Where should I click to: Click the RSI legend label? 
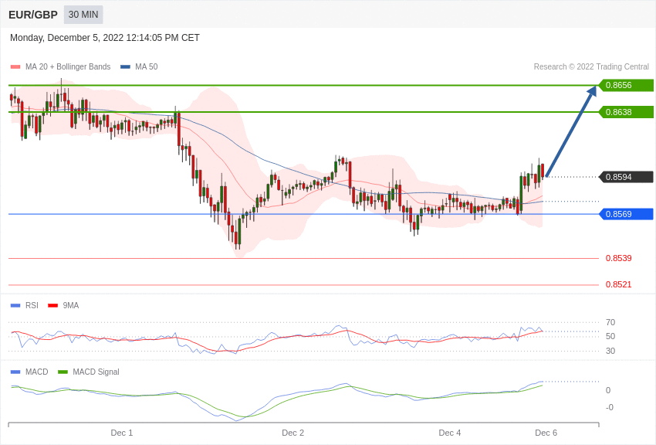[32, 306]
